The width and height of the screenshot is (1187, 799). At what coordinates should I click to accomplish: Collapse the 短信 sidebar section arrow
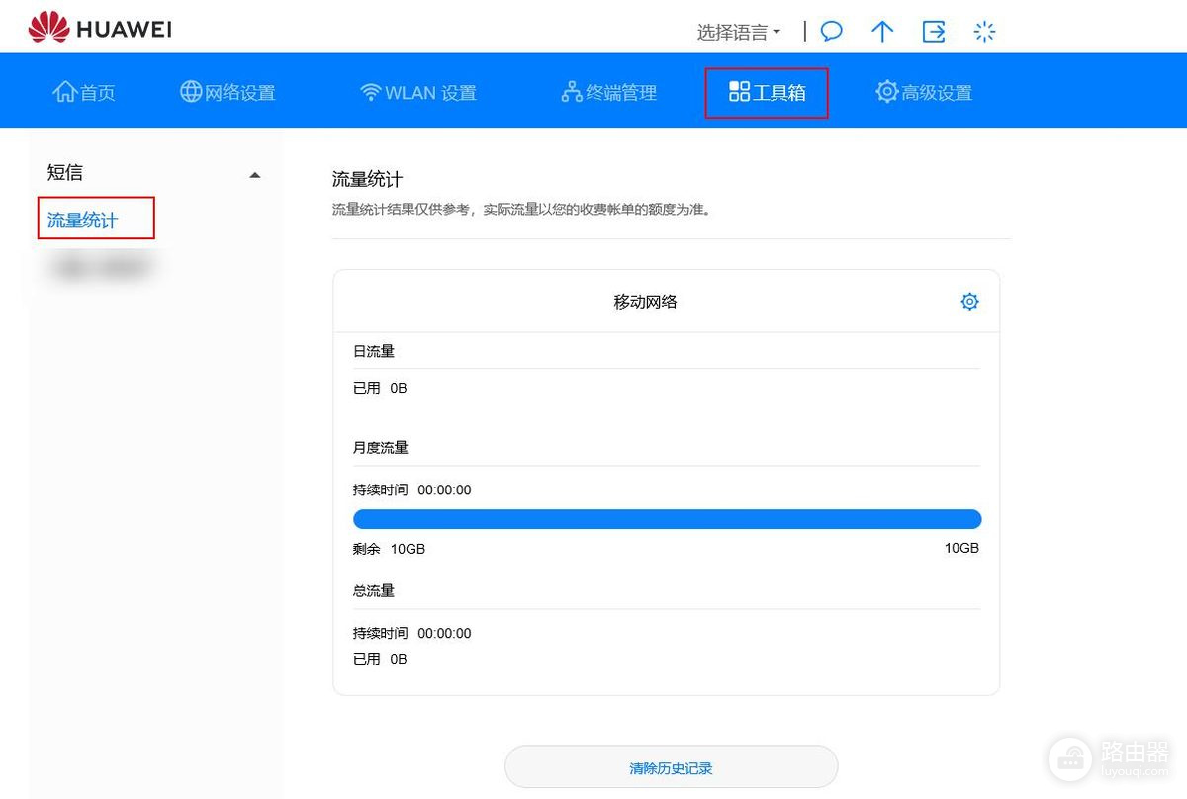(x=255, y=175)
